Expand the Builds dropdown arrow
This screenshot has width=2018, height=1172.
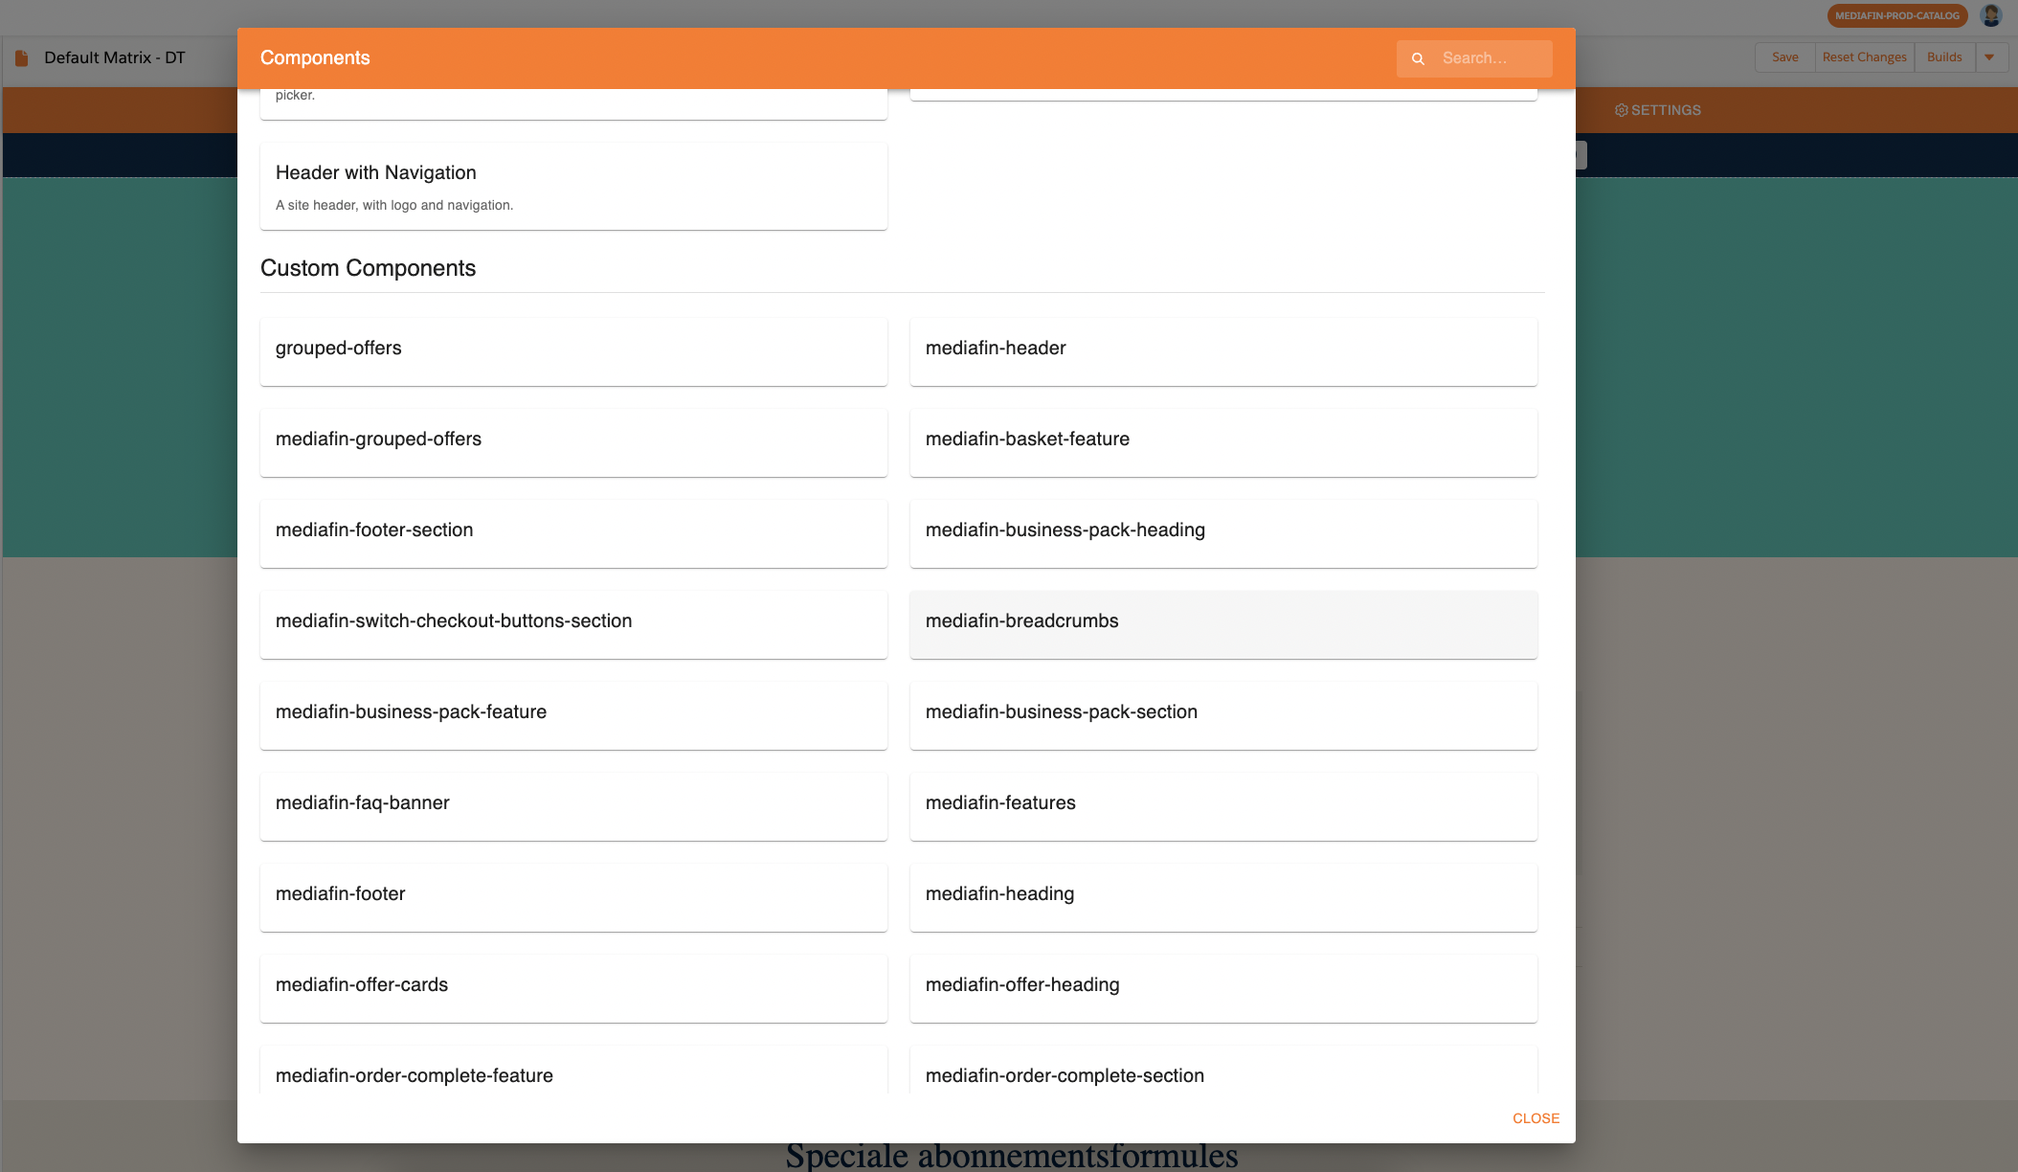[x=1989, y=57]
